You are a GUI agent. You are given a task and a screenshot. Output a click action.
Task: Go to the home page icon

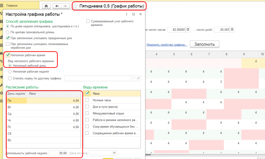tap(46, 6)
